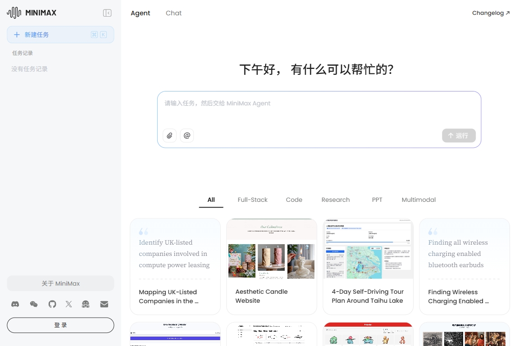This screenshot has width=519, height=346.
Task: Click the email envelope icon
Action: [104, 304]
